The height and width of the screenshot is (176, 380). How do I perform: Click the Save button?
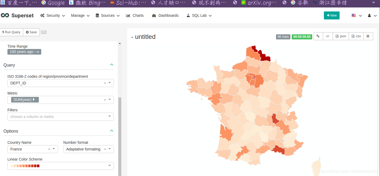coord(31,32)
